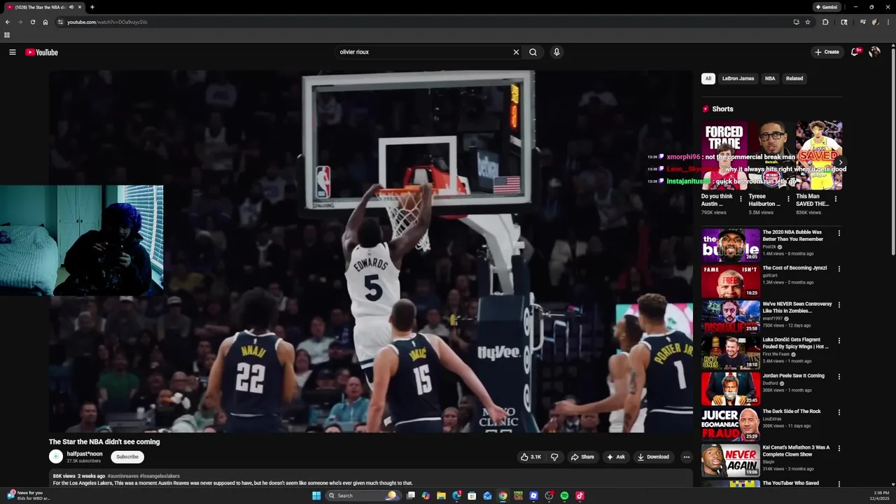Click the search magnifier button

[533, 52]
